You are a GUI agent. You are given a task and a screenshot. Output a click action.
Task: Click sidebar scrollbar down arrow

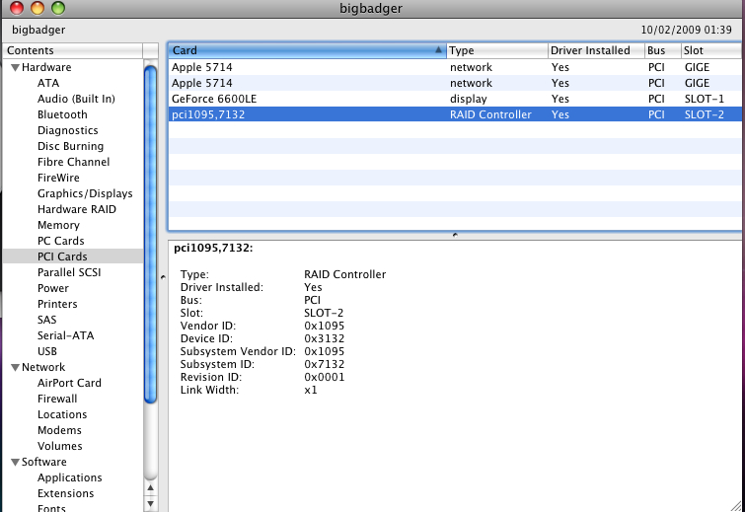(151, 503)
